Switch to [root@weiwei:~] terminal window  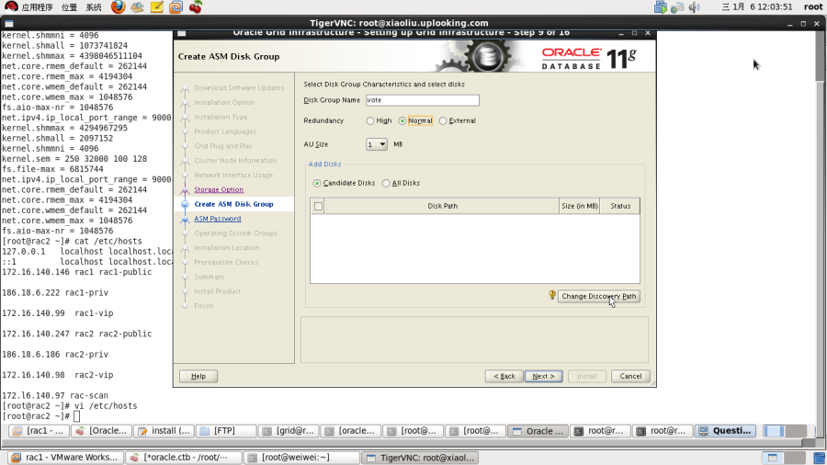302,458
